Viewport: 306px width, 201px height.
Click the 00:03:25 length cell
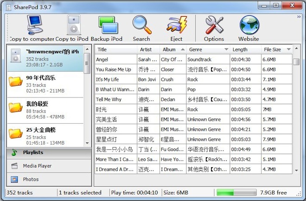246,169
